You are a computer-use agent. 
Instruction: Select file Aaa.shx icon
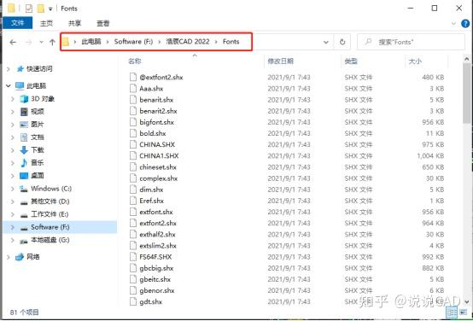point(133,89)
